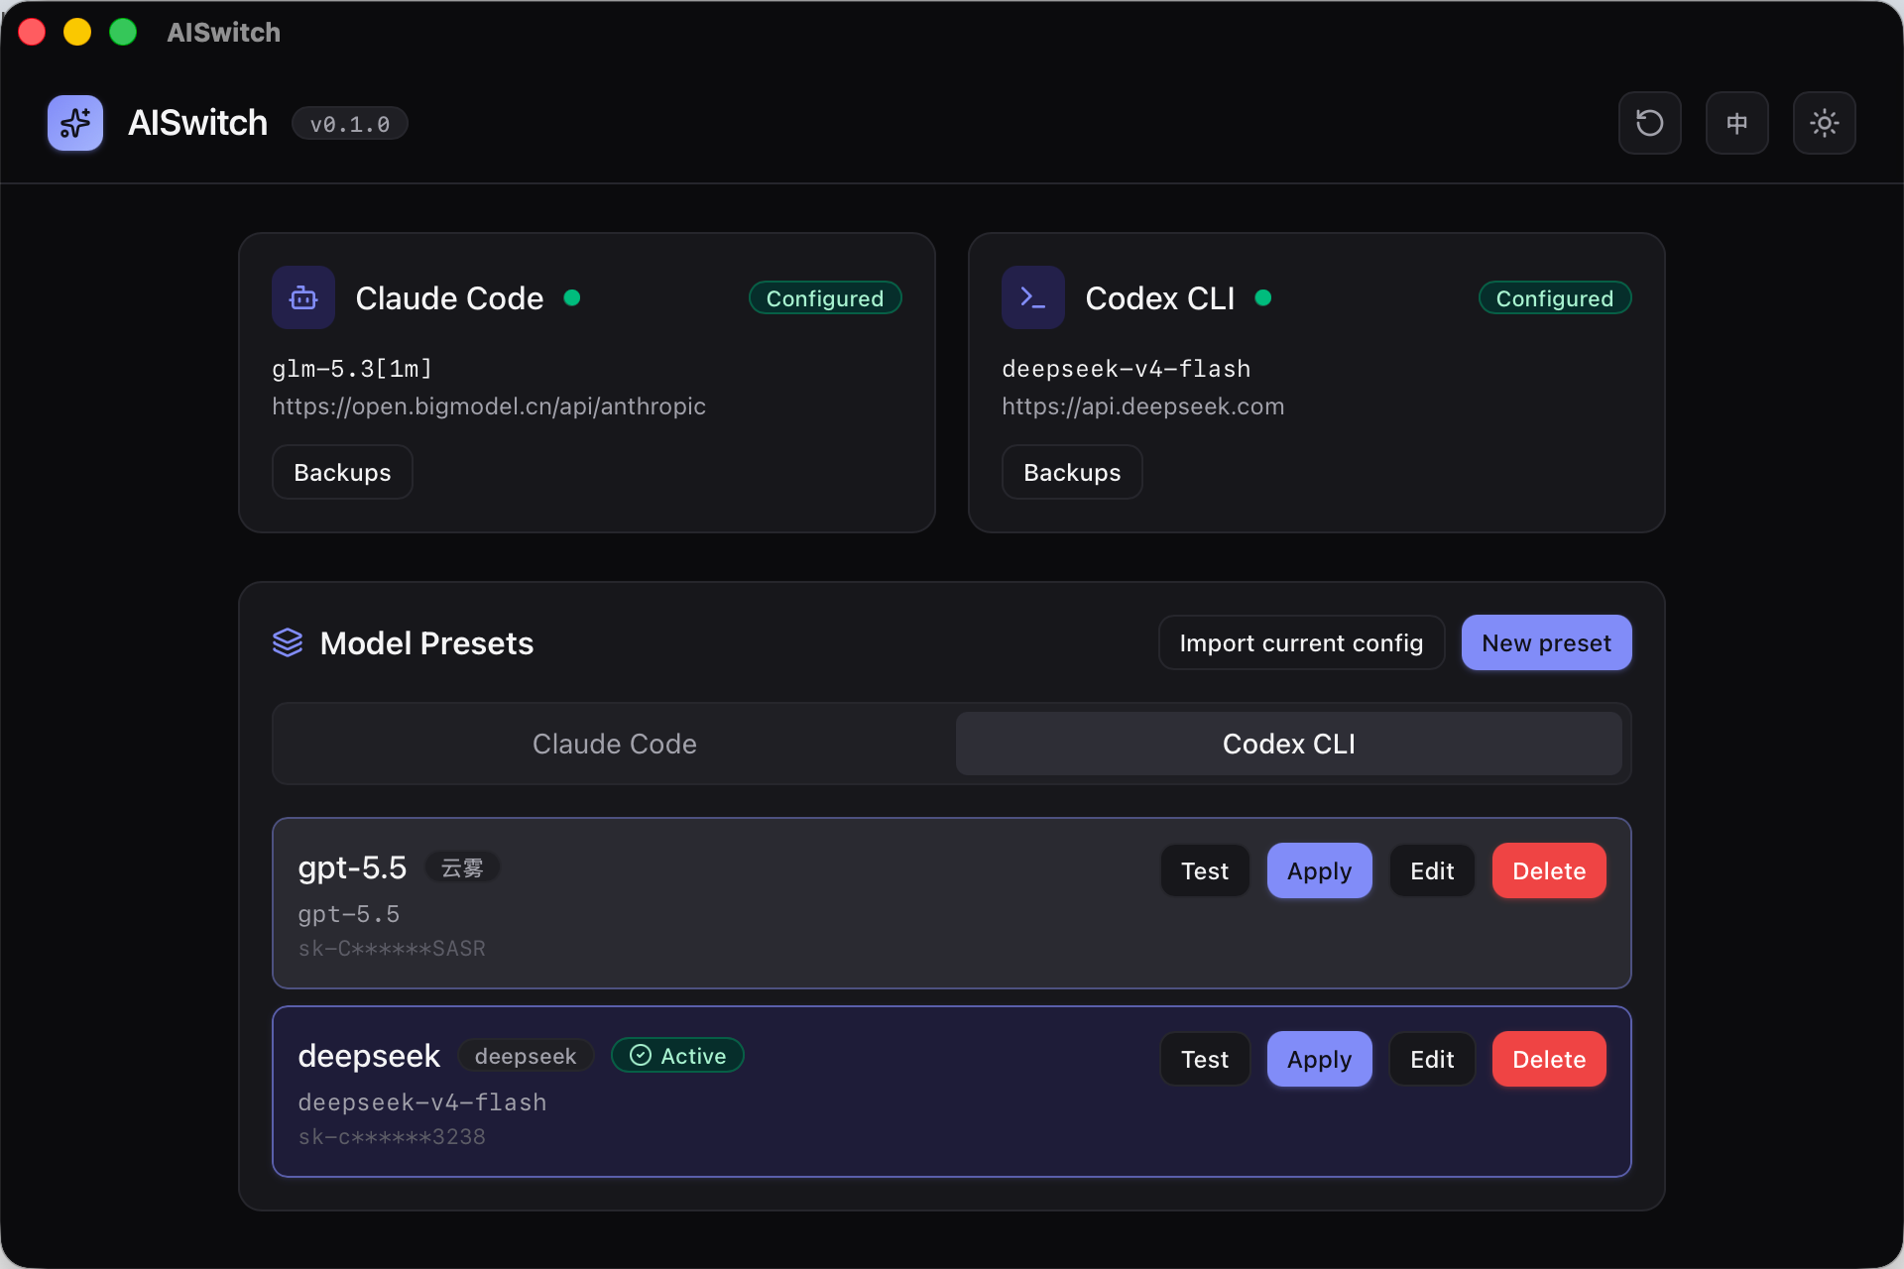The height and width of the screenshot is (1269, 1904).
Task: Edit the deepseek preset
Action: pyautogui.click(x=1432, y=1059)
